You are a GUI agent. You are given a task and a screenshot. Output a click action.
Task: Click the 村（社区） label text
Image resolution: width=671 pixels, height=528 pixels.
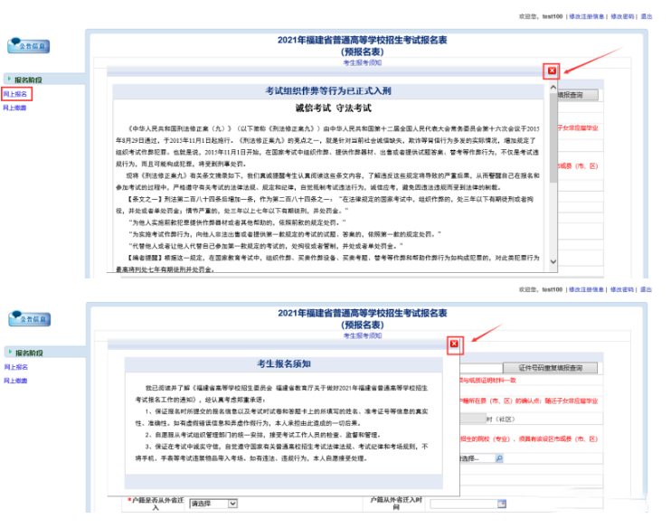coord(500,419)
